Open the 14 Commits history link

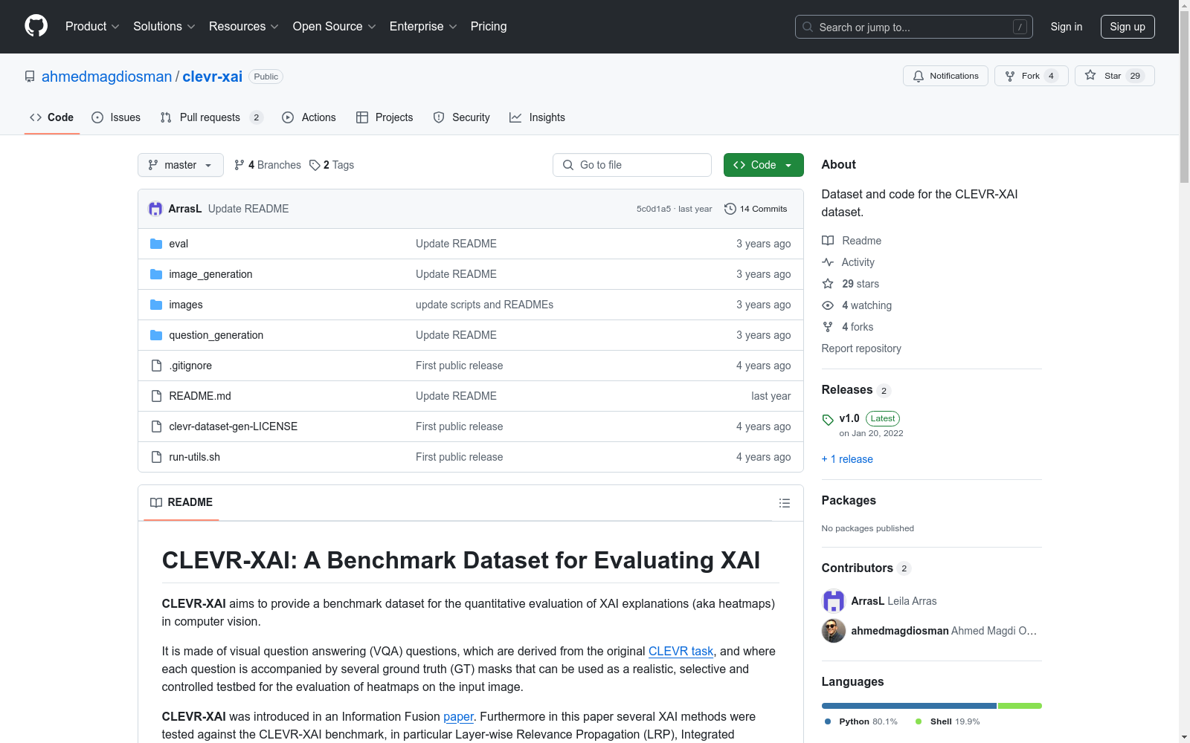(756, 209)
